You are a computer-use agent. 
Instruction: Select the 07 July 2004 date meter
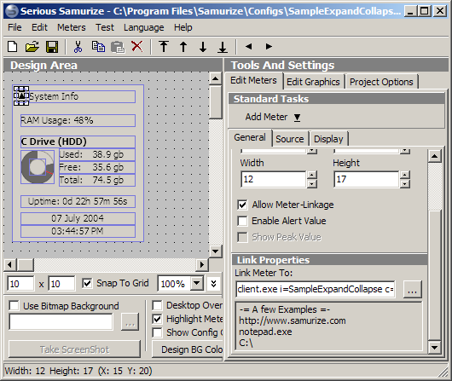(78, 218)
